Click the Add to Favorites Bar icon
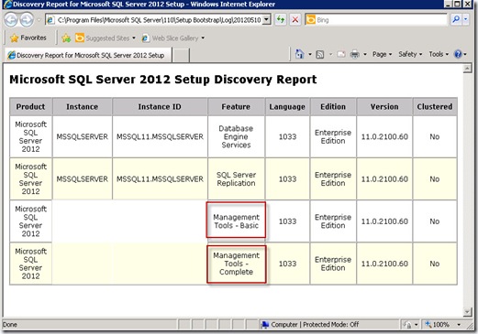478x334 pixels. coord(66,38)
